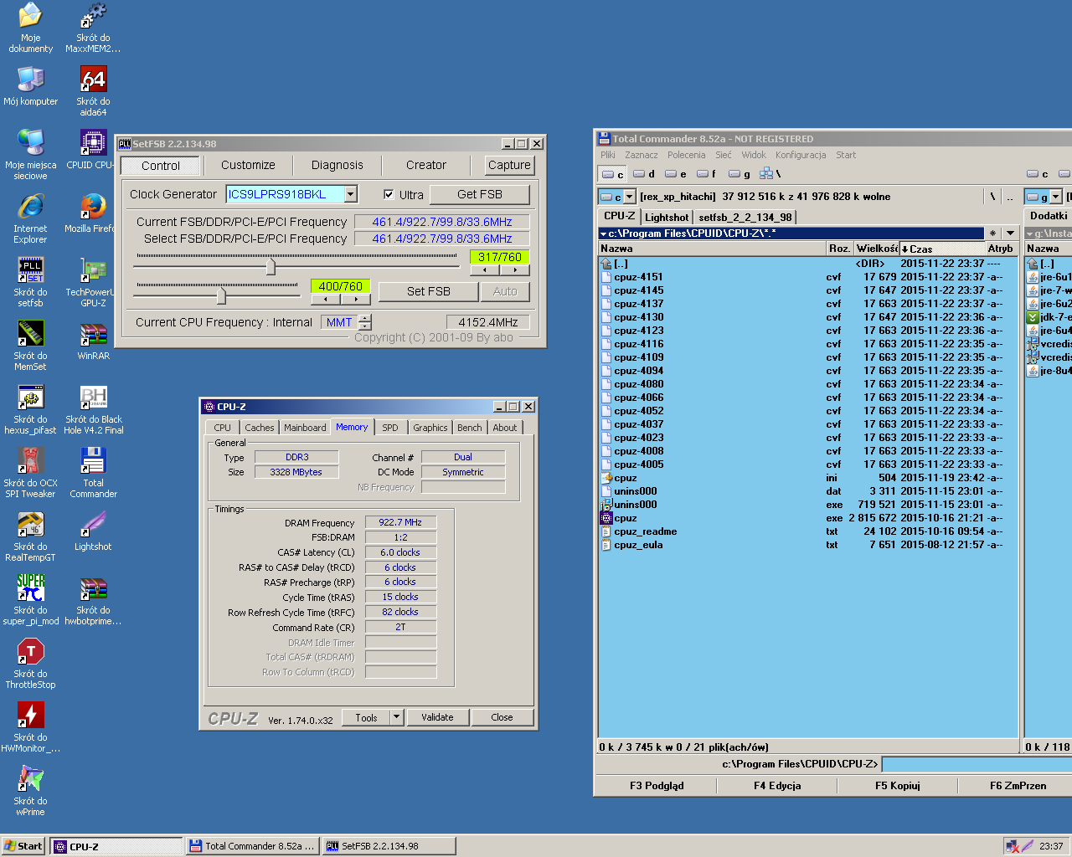Click Validate button in CPU-Z
The image size is (1072, 857).
pos(437,717)
